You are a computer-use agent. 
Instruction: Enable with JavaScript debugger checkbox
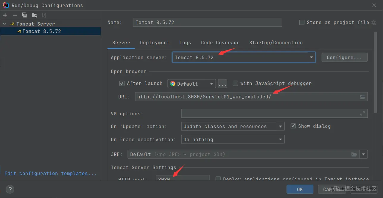click(235, 83)
